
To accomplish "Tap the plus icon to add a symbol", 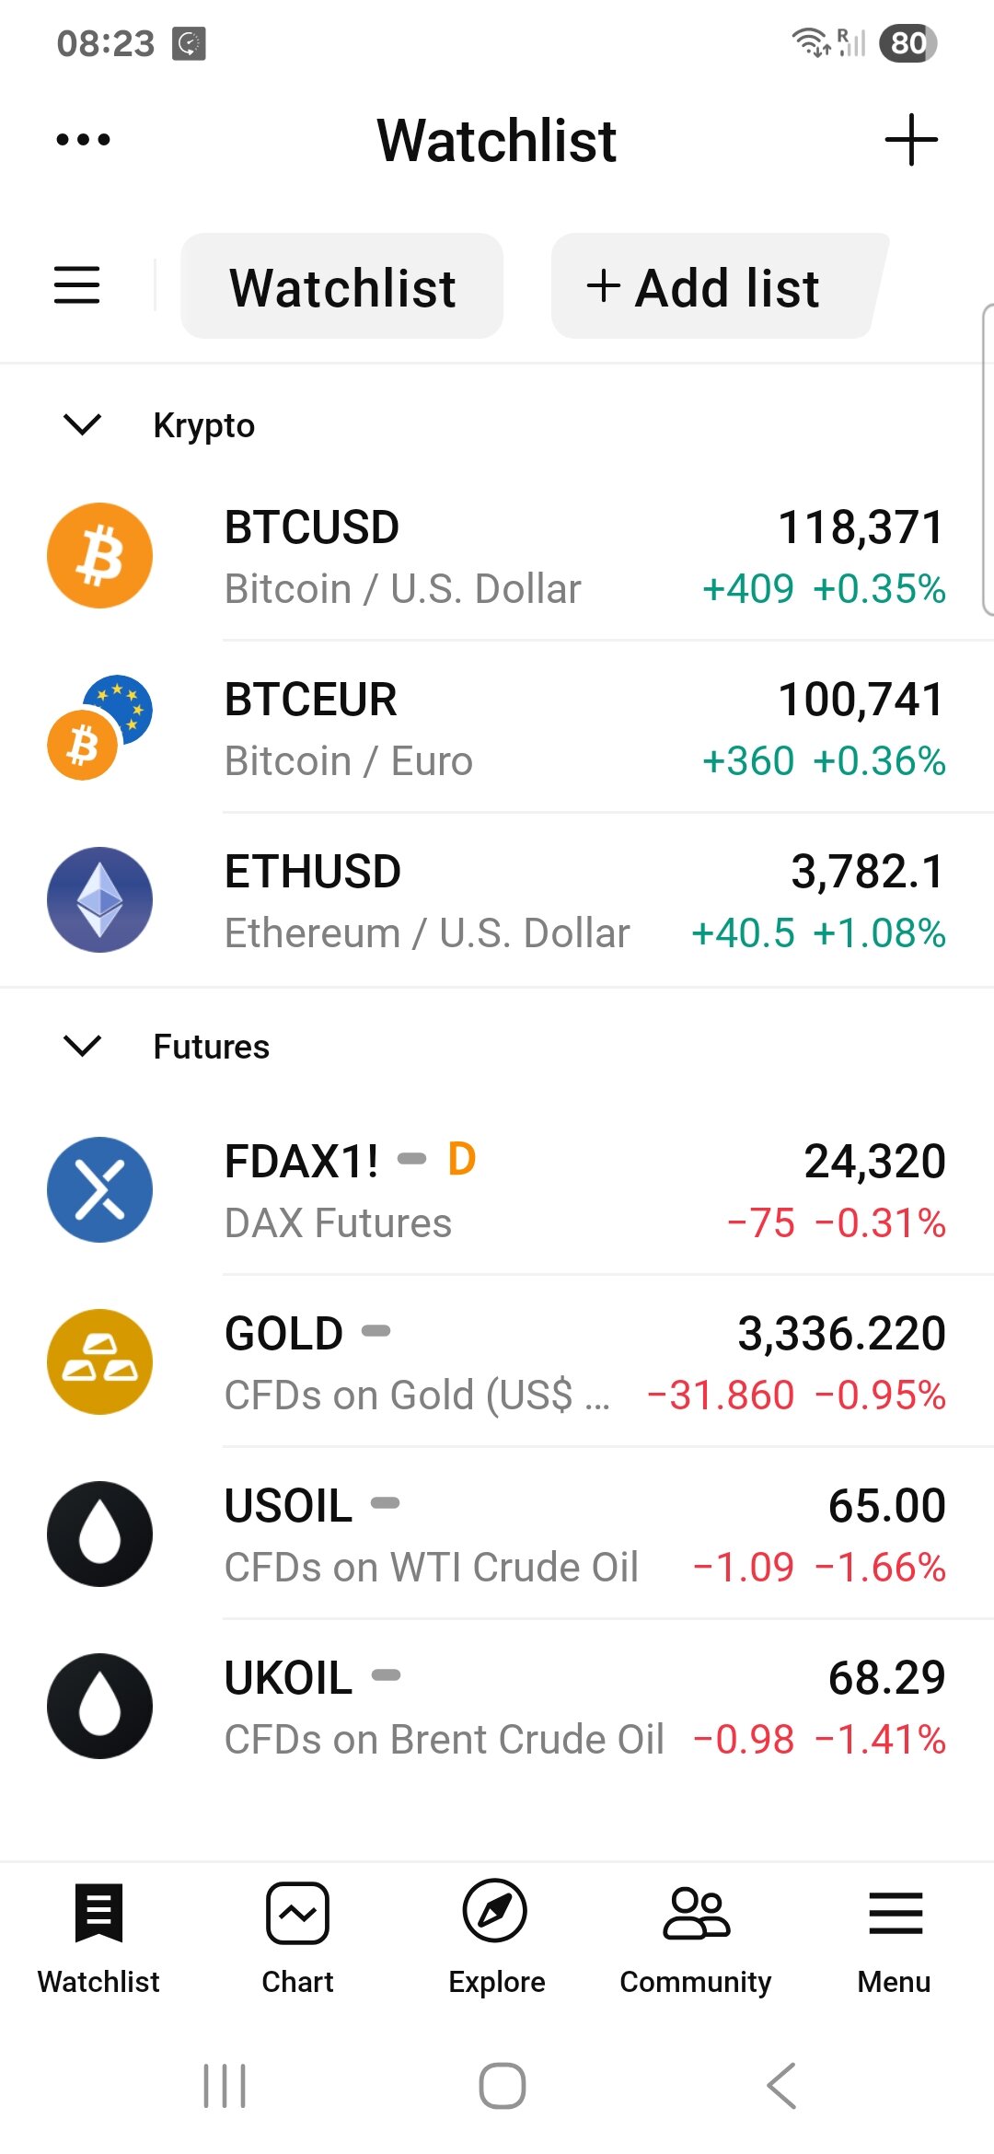I will [x=910, y=140].
